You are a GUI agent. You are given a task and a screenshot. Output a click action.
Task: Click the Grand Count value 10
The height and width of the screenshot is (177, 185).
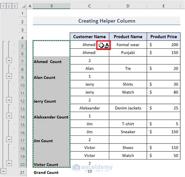(x=89, y=172)
